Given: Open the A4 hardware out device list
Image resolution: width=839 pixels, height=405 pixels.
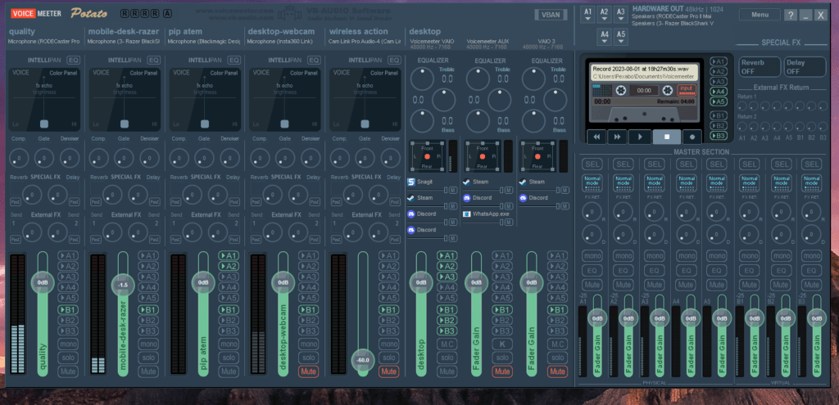Looking at the screenshot, I should coord(604,37).
